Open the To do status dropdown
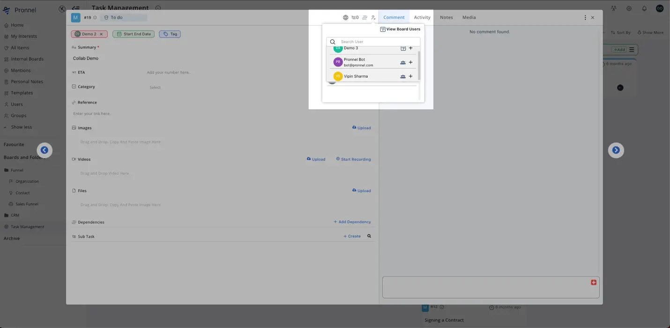Image resolution: width=670 pixels, height=328 pixels. 124,17
